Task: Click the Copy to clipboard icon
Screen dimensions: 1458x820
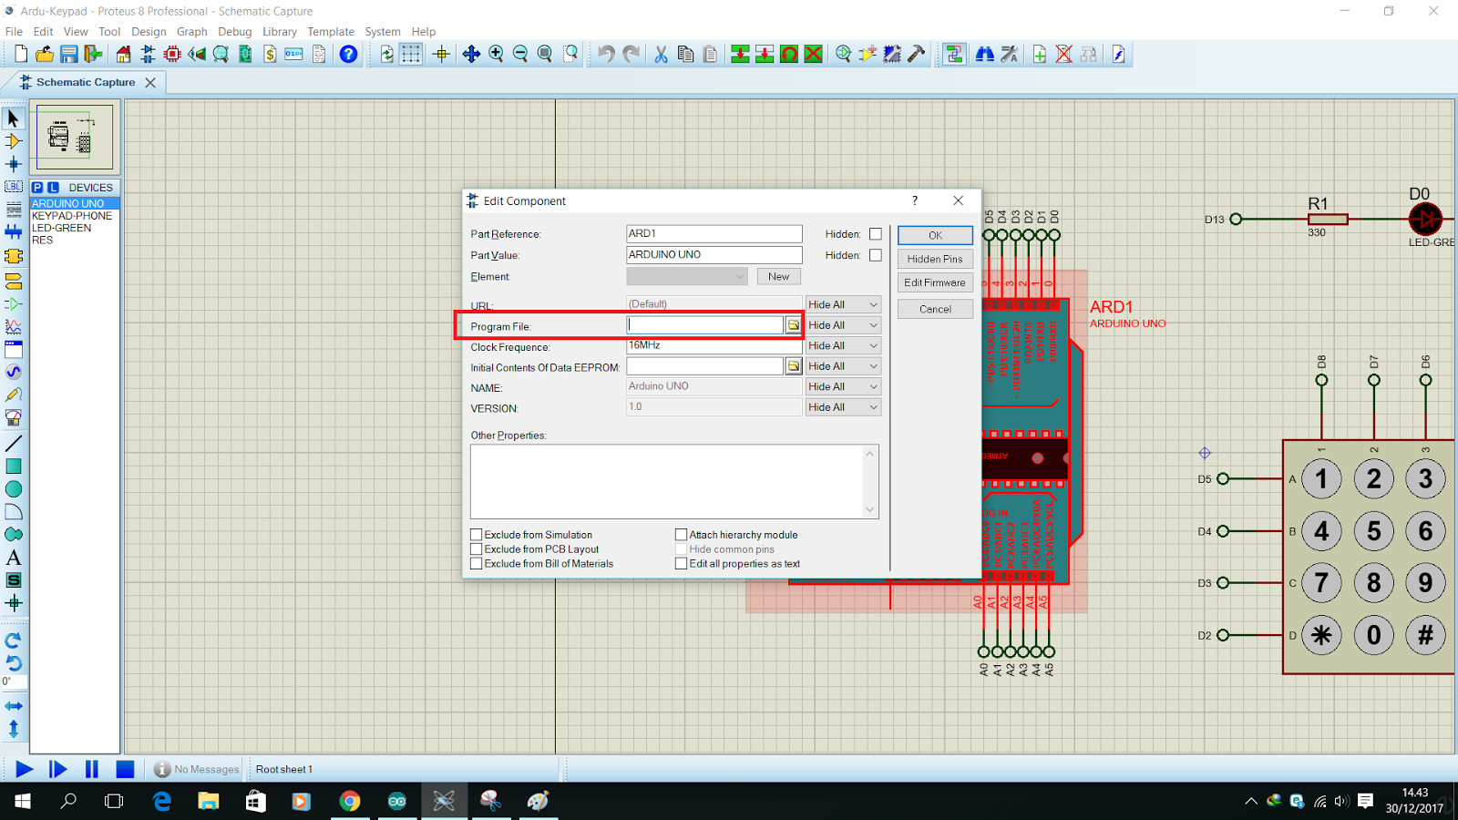Action: pyautogui.click(x=685, y=55)
